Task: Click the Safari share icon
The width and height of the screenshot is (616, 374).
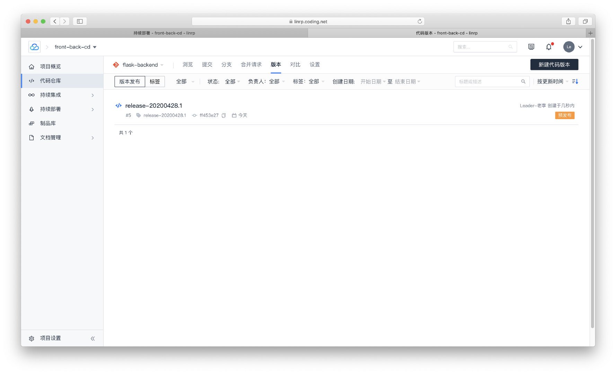Action: click(x=568, y=21)
